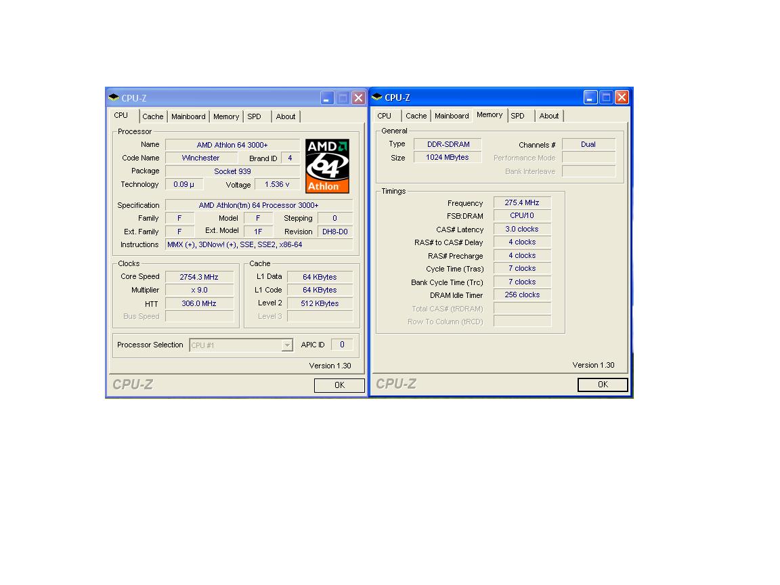The width and height of the screenshot is (780, 585).
Task: Click the Brand ID value 4
Action: pos(290,158)
